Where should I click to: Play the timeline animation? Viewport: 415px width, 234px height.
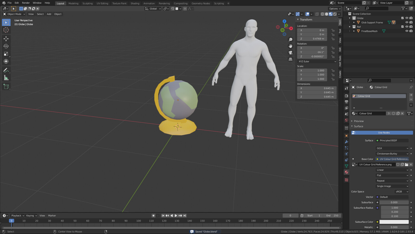pyautogui.click(x=176, y=216)
